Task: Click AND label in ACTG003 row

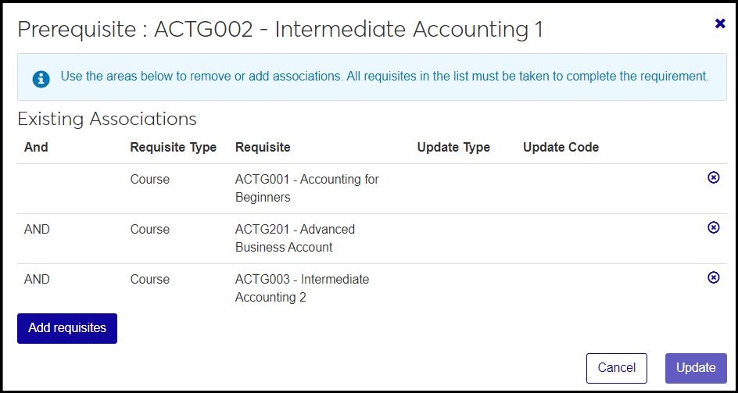Action: tap(37, 279)
